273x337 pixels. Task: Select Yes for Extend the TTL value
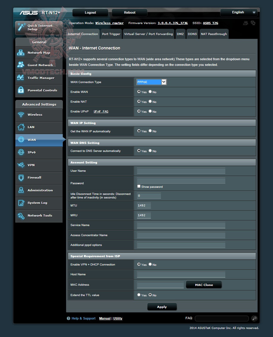[139, 295]
